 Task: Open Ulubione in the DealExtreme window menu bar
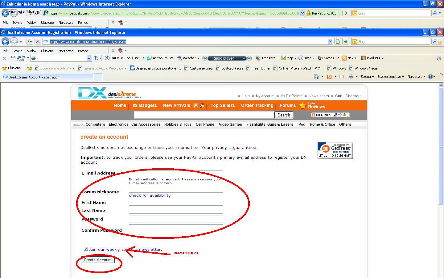47,51
